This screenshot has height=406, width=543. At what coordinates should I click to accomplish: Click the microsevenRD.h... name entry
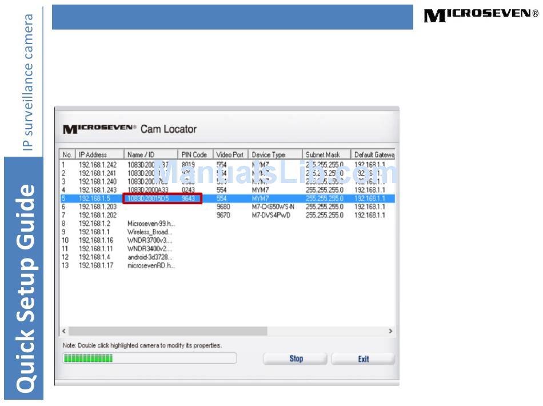click(x=151, y=266)
